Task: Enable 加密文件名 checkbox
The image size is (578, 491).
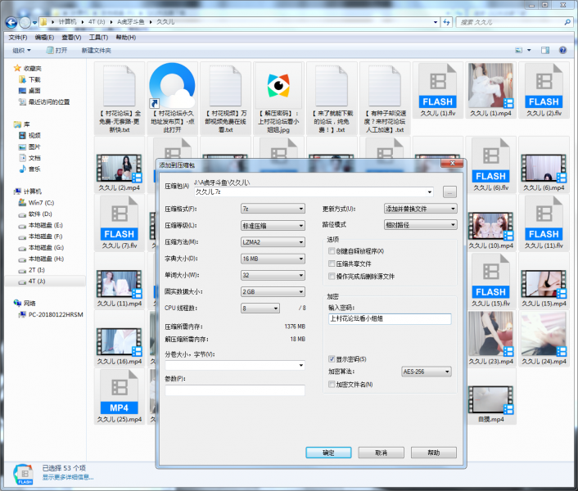Action: click(x=331, y=385)
